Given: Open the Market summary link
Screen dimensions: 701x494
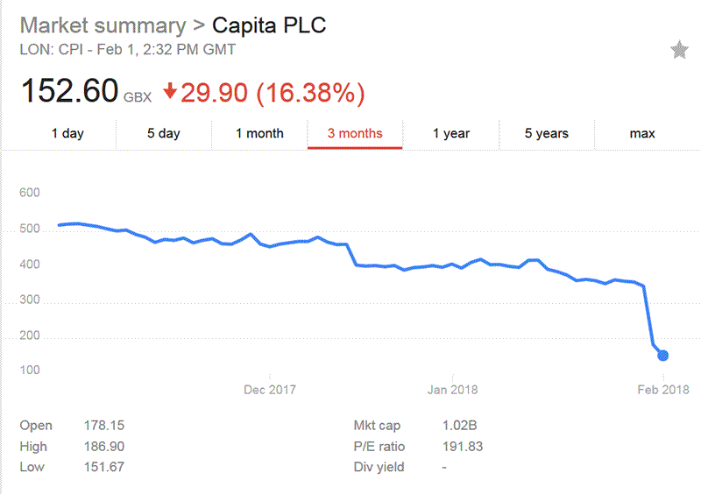Looking at the screenshot, I should (x=103, y=25).
